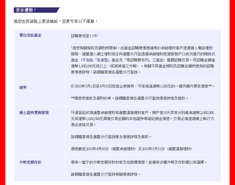Select the 網上證券買賣服務 row label
The width and height of the screenshot is (235, 185).
[34, 113]
